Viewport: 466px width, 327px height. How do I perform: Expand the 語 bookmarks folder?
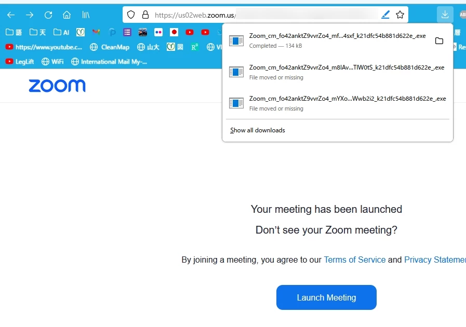point(14,32)
